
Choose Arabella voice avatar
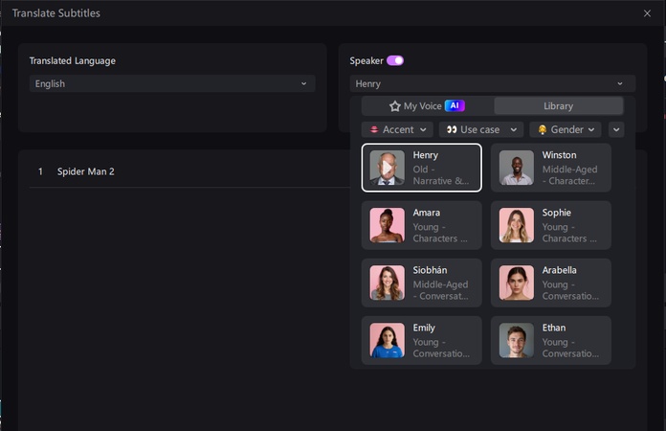517,283
